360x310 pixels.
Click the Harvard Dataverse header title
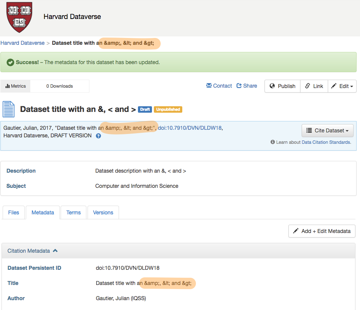pyautogui.click(x=72, y=17)
